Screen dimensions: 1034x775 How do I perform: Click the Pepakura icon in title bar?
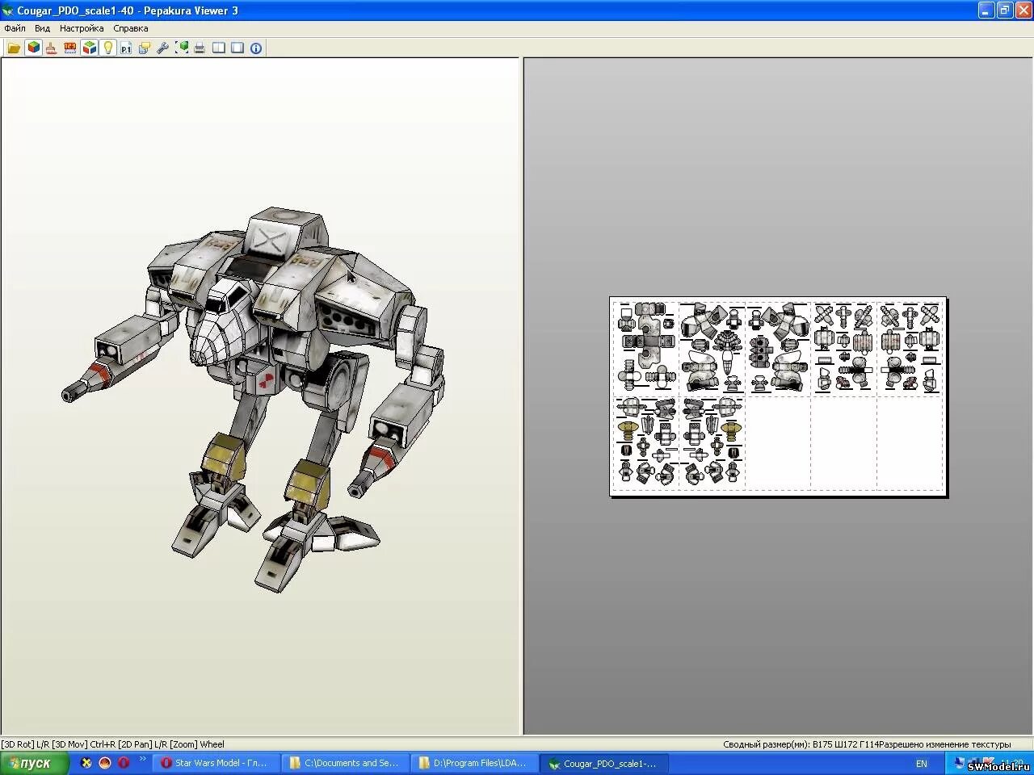(x=8, y=10)
